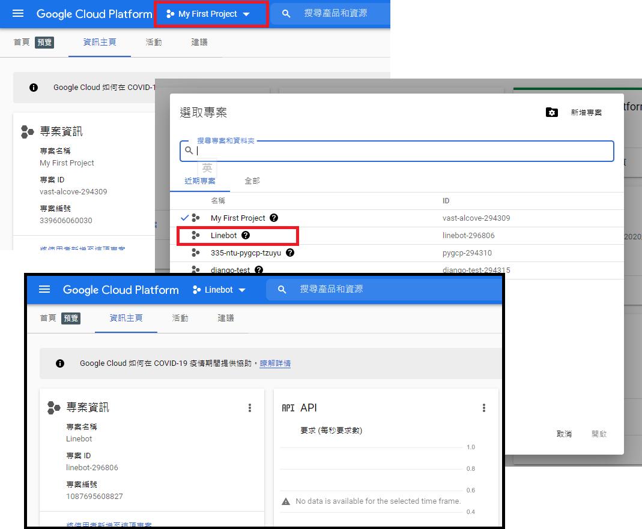Image resolution: width=642 pixels, height=529 pixels.
Task: Click the 專案資訊 hexagon icon in Linebot window
Action: pos(53,408)
